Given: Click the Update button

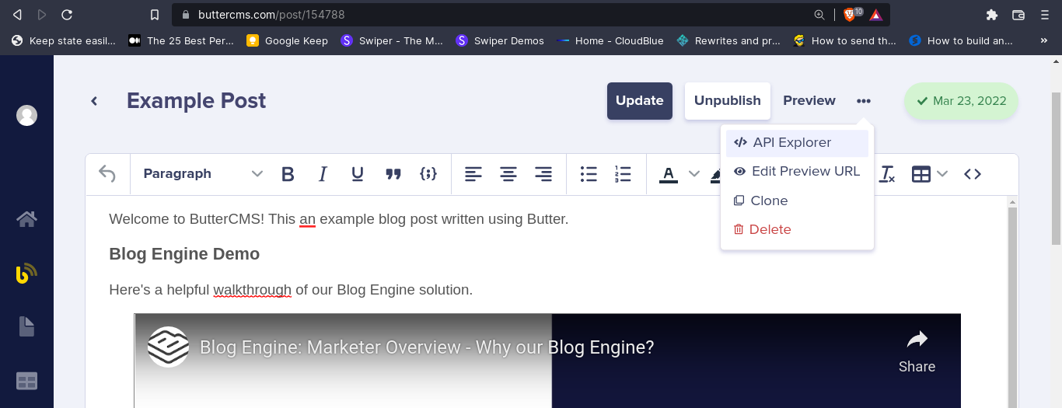Looking at the screenshot, I should coord(640,101).
